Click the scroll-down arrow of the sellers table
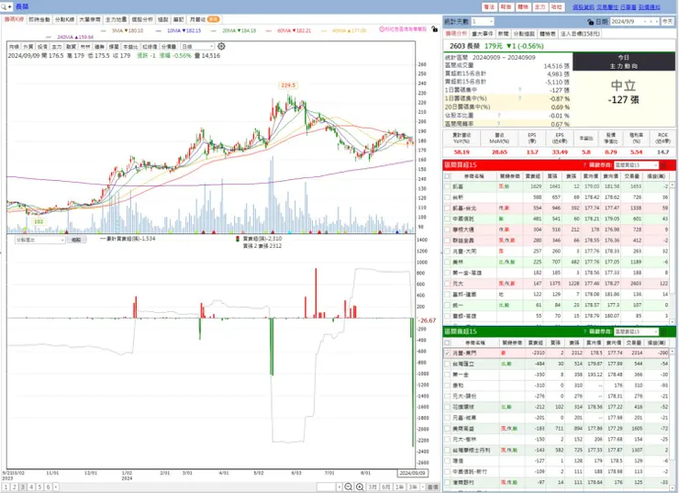The image size is (679, 493). (x=673, y=488)
